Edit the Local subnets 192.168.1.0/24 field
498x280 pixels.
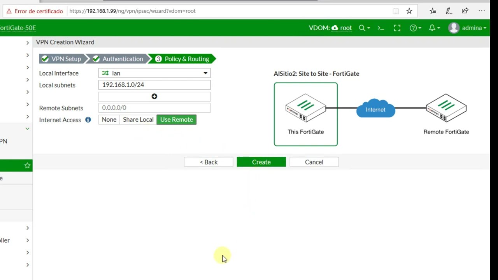pyautogui.click(x=154, y=85)
